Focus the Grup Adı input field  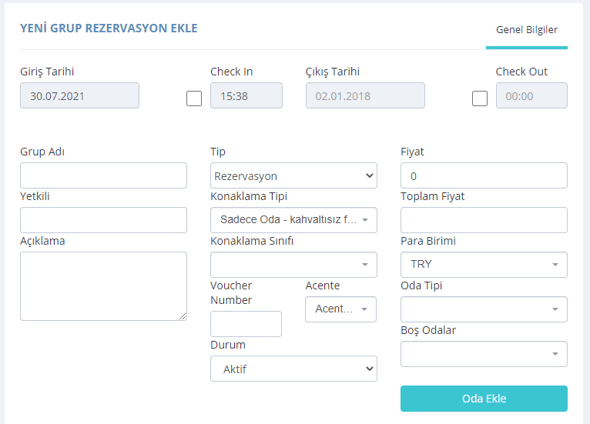coord(103,175)
